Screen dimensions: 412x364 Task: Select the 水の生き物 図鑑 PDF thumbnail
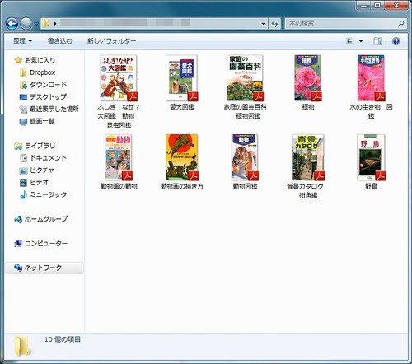(371, 78)
